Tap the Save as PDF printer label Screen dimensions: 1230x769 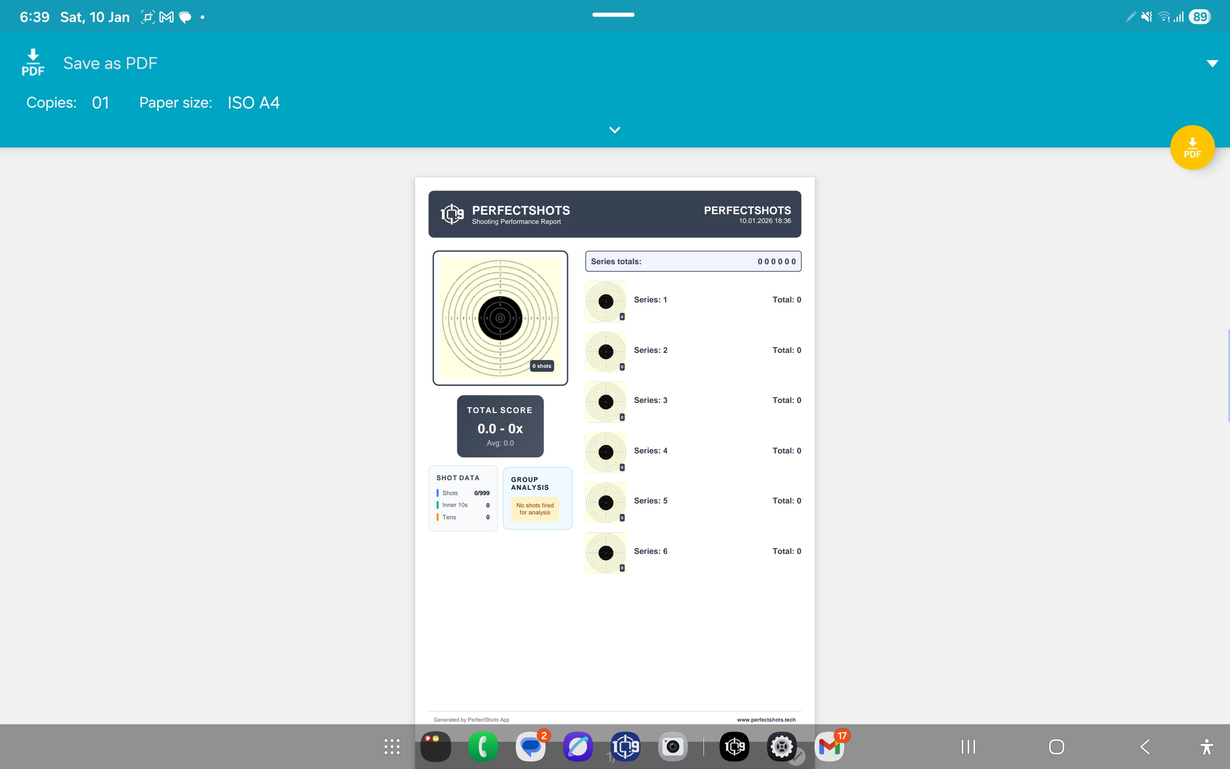[110, 63]
